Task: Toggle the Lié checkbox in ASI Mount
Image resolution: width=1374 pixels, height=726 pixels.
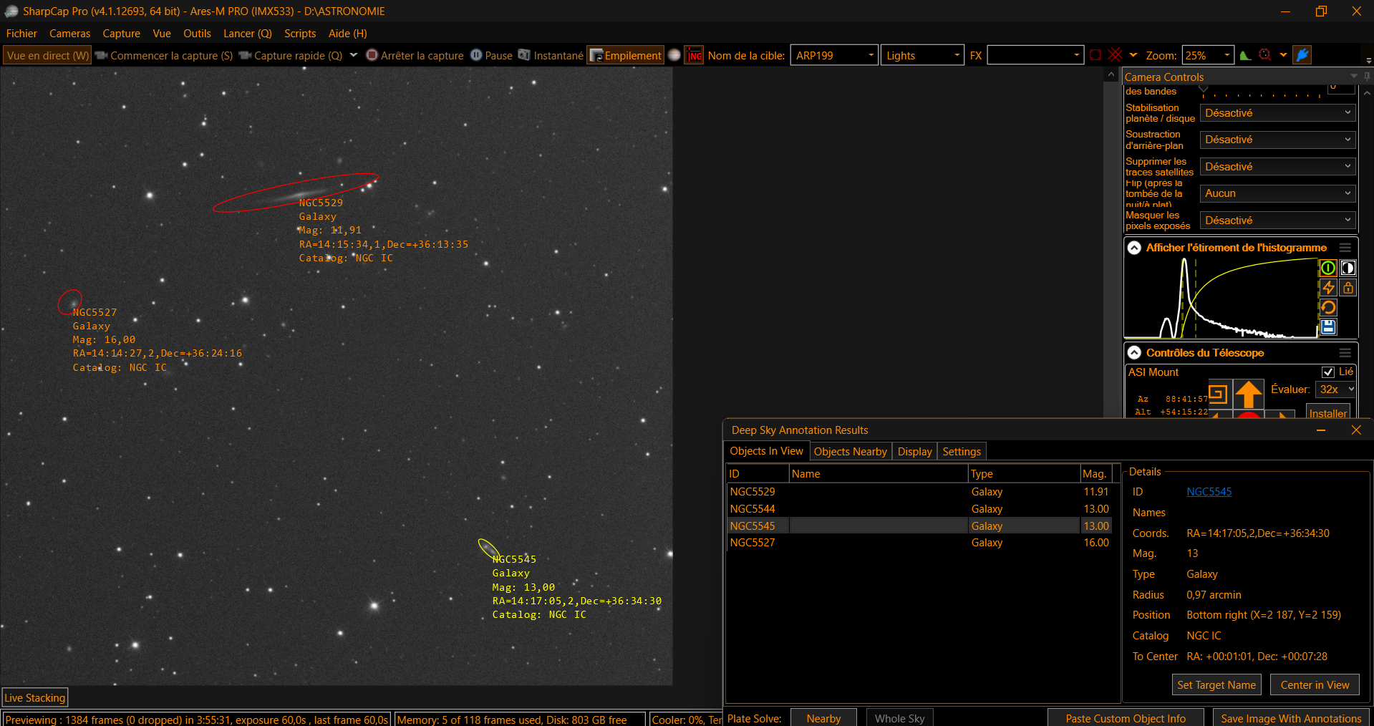Action: click(x=1328, y=372)
